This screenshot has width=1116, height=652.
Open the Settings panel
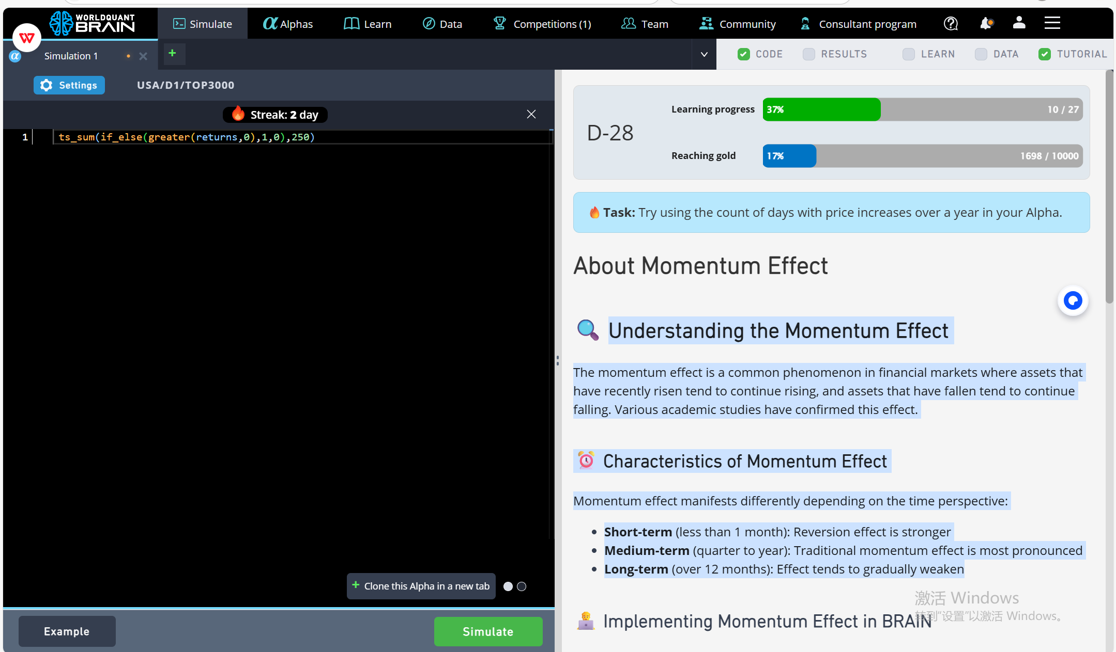pyautogui.click(x=69, y=85)
